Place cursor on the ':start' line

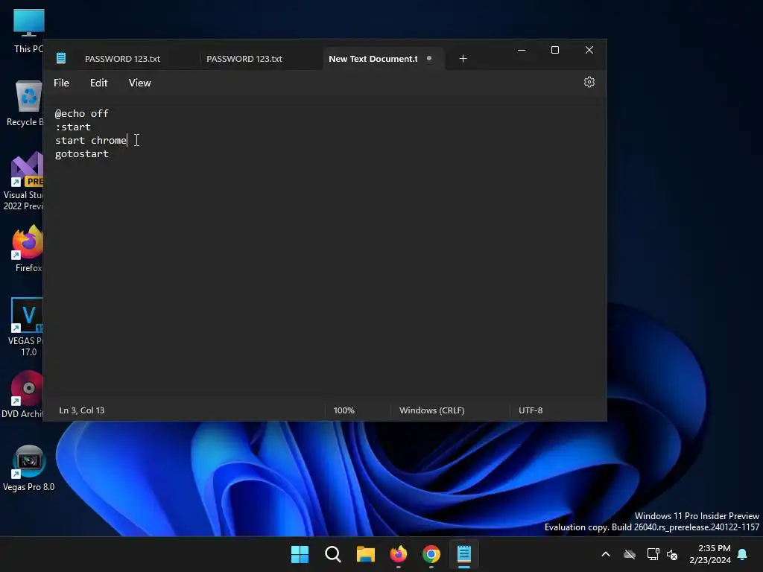[73, 127]
